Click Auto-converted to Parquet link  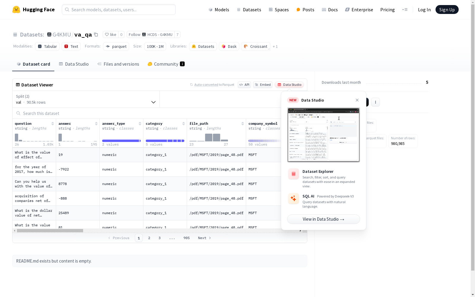tap(212, 85)
